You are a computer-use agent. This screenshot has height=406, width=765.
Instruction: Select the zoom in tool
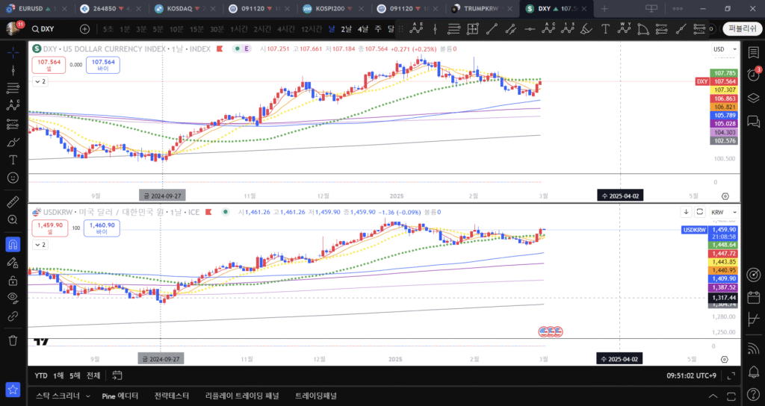[13, 220]
